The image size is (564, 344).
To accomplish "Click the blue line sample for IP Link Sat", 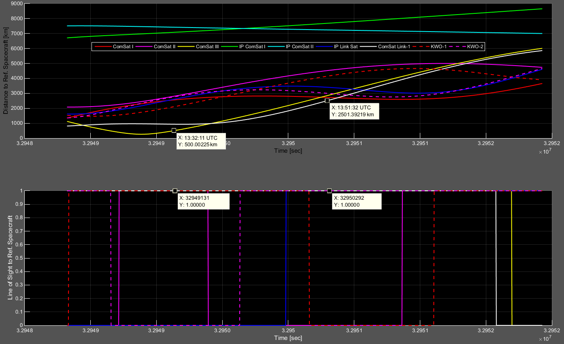I will [x=324, y=47].
